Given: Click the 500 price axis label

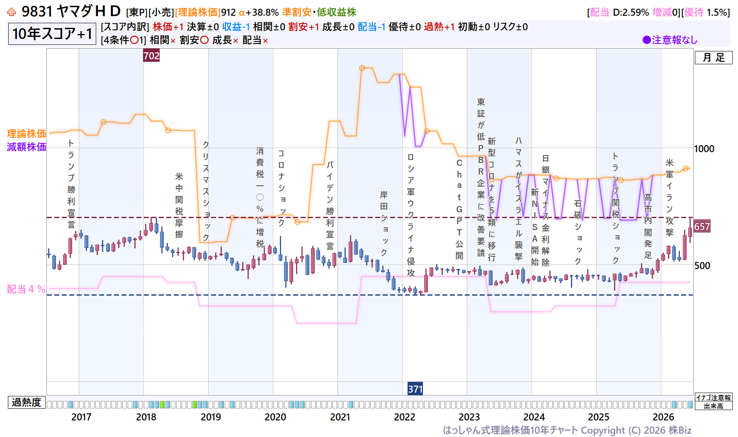Looking at the screenshot, I should coord(702,266).
